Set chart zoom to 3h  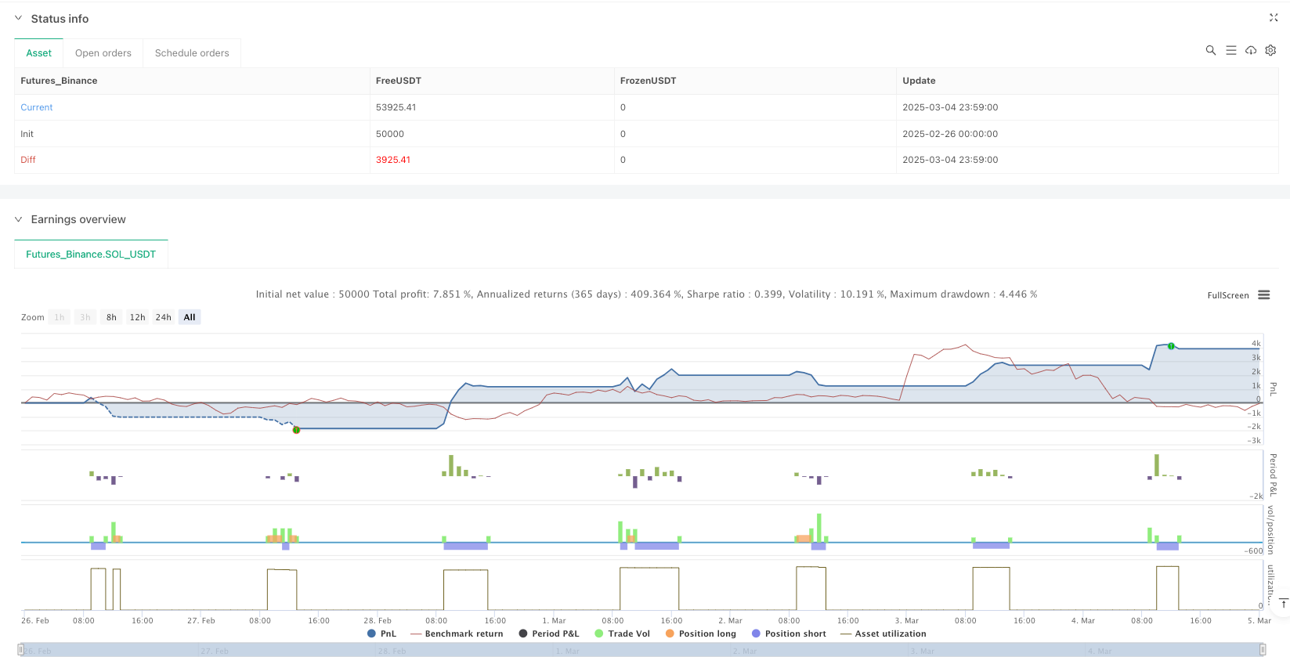(x=85, y=317)
